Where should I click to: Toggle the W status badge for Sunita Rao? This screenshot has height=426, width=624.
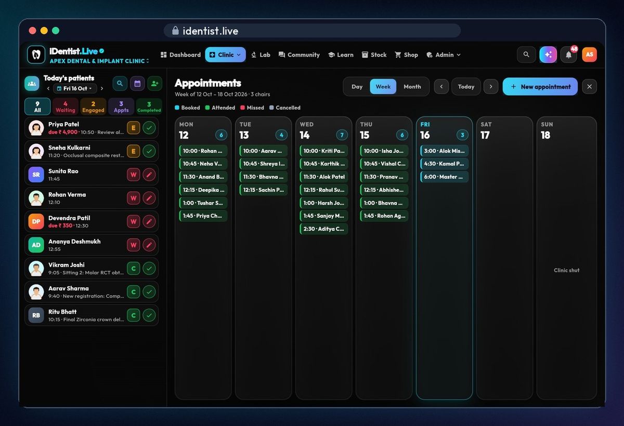(x=134, y=175)
